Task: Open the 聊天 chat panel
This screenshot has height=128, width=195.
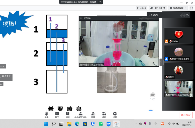Action: (57, 115)
